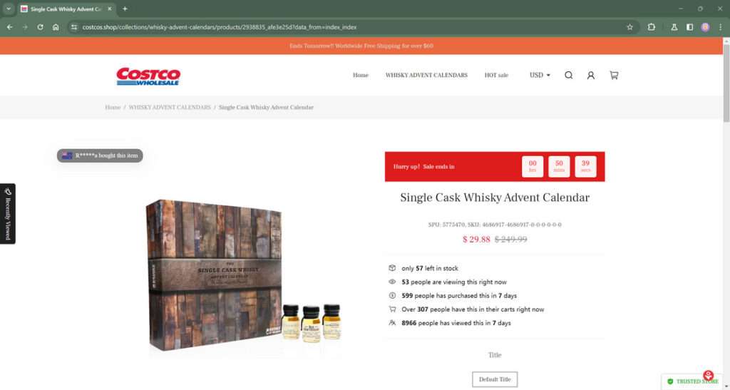Open the Recently Viewed side tab
Viewport: 730px width, 390px height.
[x=7, y=214]
